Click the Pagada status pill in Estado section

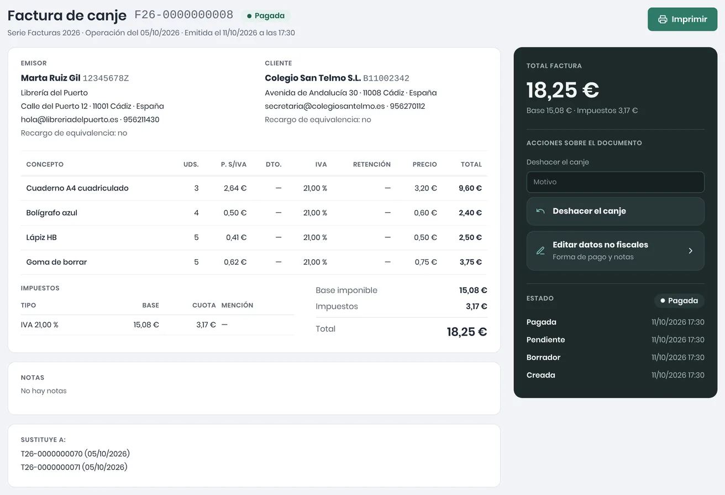(x=679, y=301)
